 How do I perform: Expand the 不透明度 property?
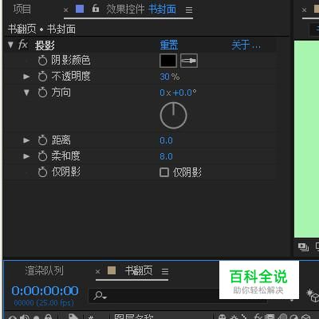[26, 77]
